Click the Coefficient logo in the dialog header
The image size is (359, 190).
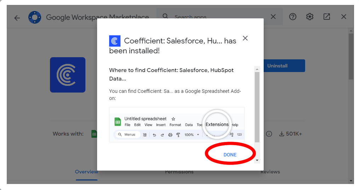pos(115,41)
